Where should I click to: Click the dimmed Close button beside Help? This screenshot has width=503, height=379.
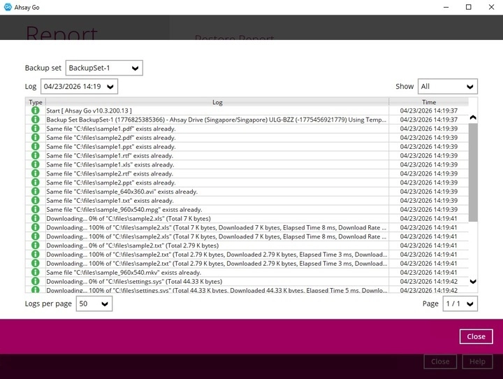[440, 362]
